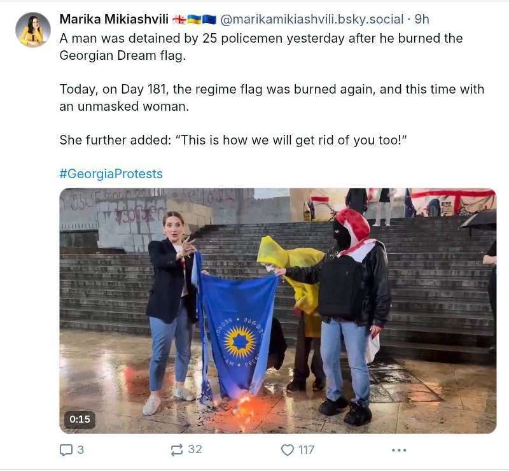Click the repost count 32
The width and height of the screenshot is (509, 471).
[195, 449]
